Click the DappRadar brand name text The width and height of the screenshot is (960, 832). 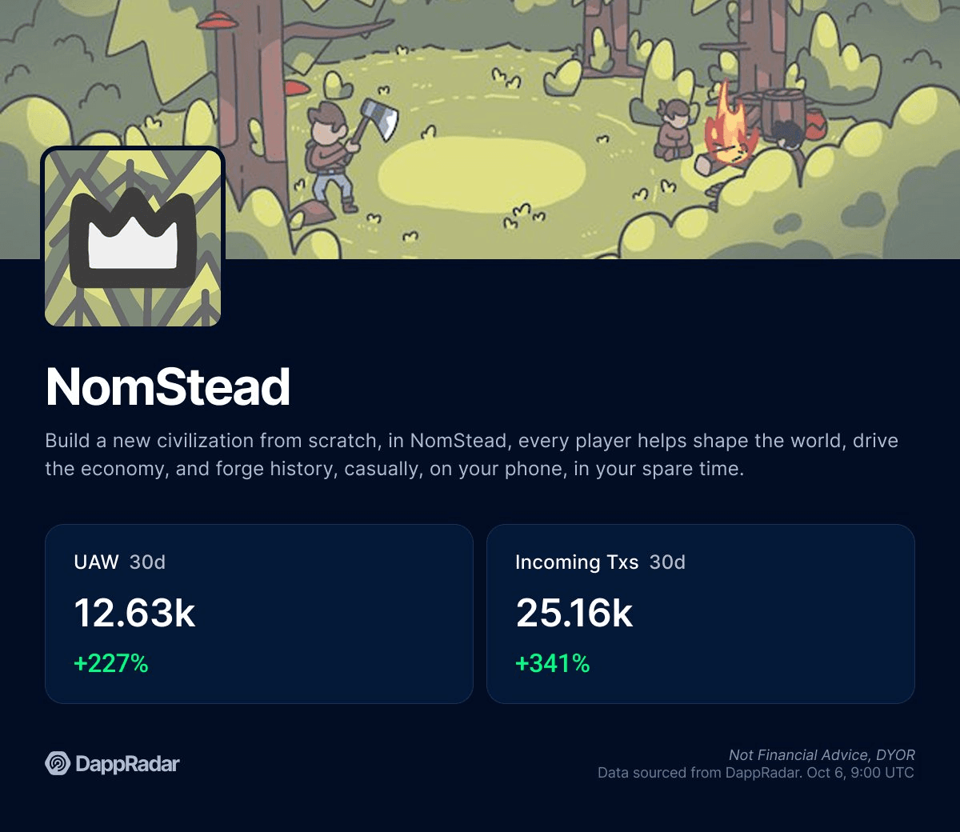[127, 764]
